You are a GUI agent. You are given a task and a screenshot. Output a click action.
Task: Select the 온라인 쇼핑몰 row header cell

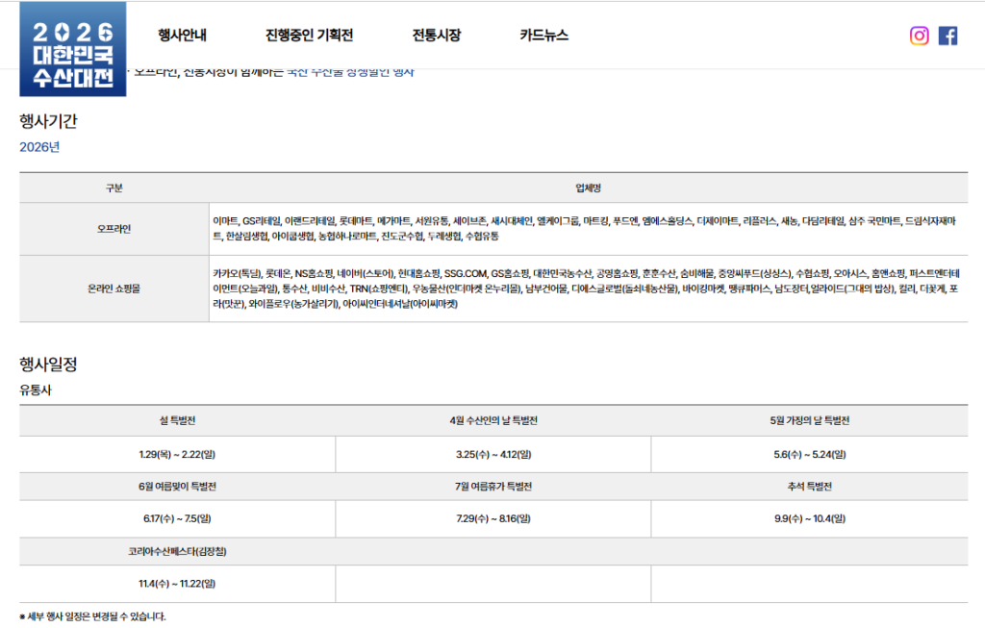(113, 289)
